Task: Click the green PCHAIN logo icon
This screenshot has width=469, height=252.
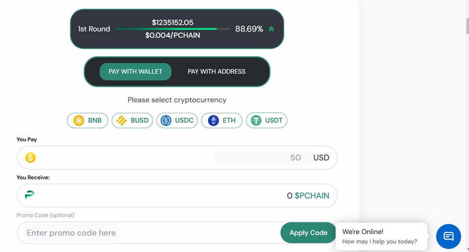Action: point(30,195)
